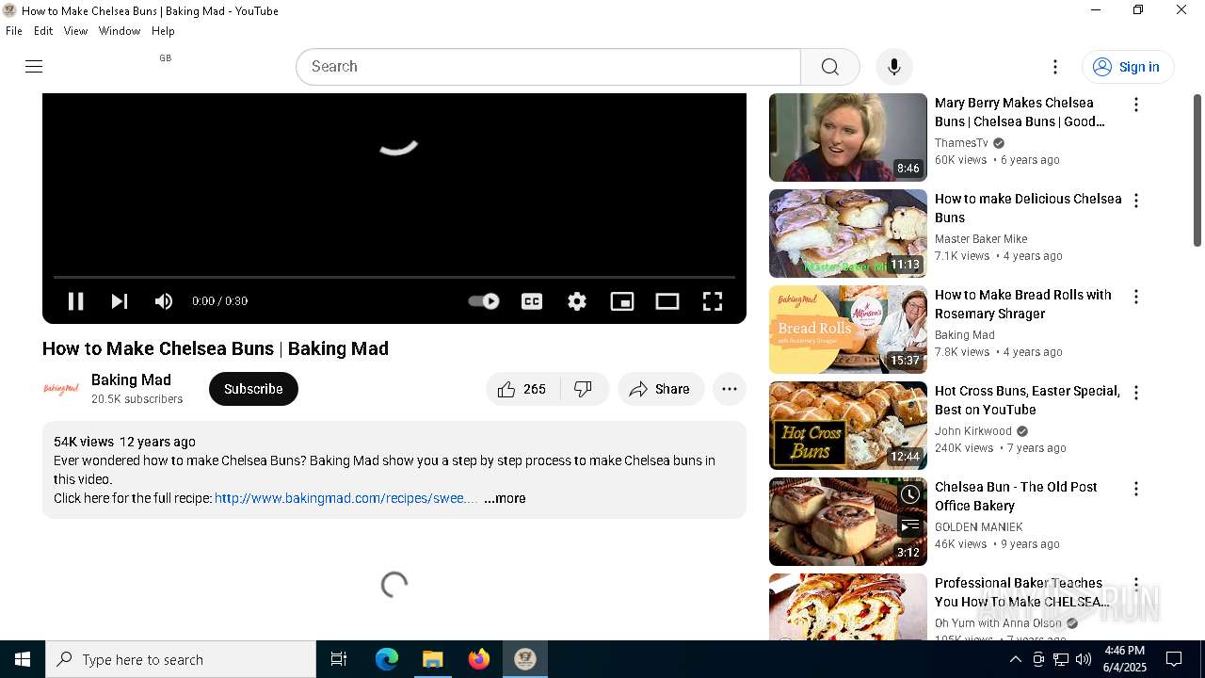Open the bakingmad.com recipe link

346,498
